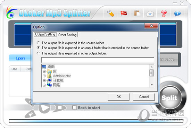Image resolution: width=191 pixels, height=128 pixels.
Task: Open help with red question mark icon
Action: pos(164,13)
